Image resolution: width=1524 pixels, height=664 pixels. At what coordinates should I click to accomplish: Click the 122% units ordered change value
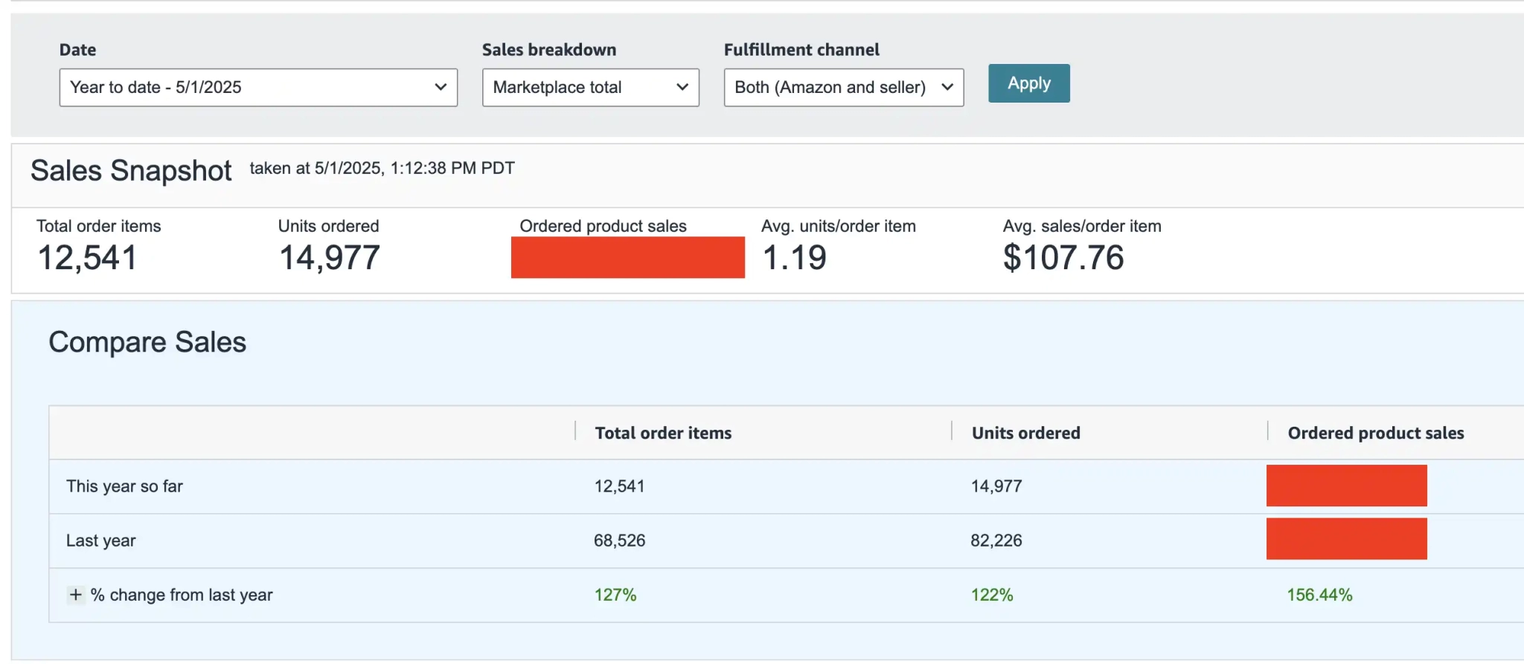pos(991,595)
